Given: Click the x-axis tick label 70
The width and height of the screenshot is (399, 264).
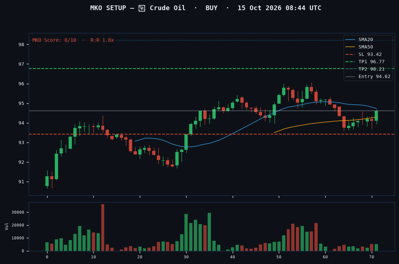Looking at the screenshot, I should point(372,257).
